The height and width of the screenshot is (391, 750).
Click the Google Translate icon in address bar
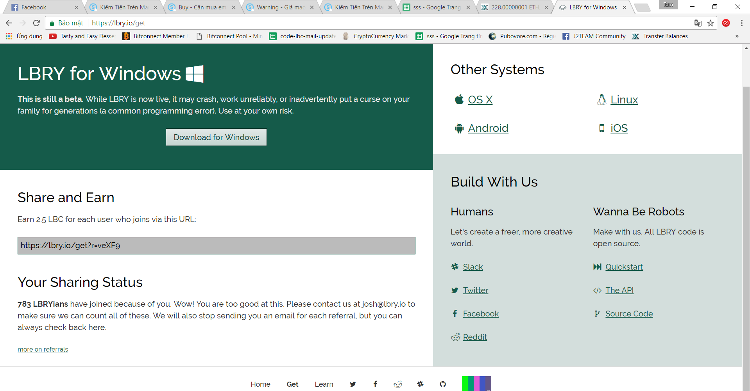698,23
